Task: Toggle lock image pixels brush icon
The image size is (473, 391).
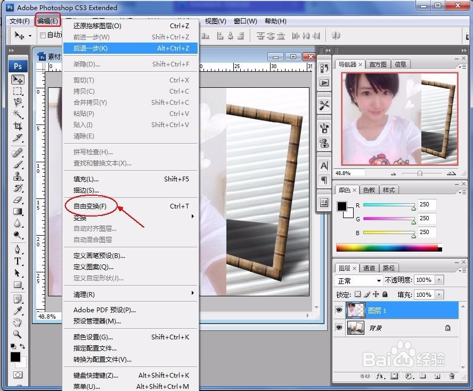Action: [367, 294]
